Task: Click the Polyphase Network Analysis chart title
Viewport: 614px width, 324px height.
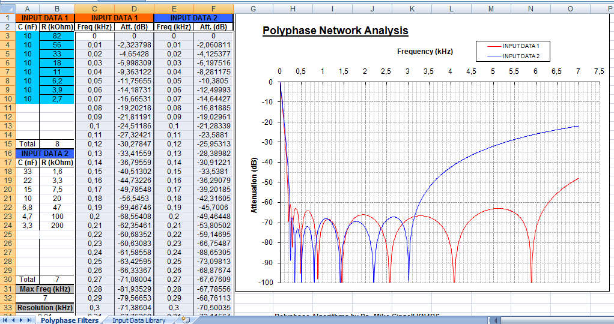Action: click(x=335, y=31)
